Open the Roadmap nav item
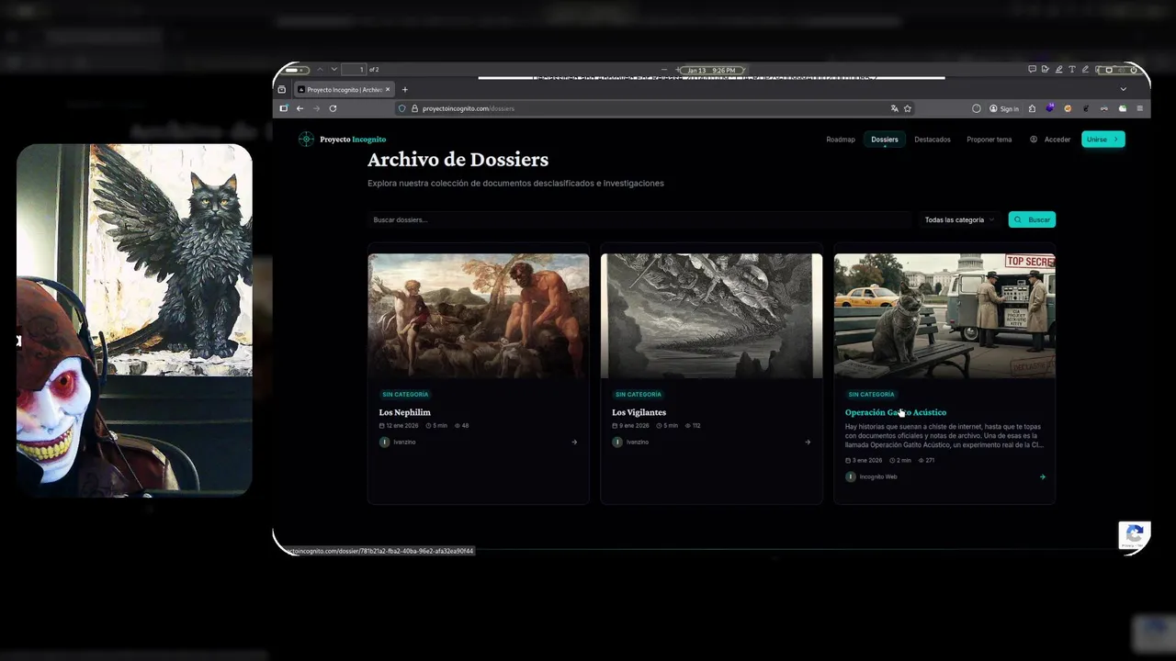 [840, 140]
